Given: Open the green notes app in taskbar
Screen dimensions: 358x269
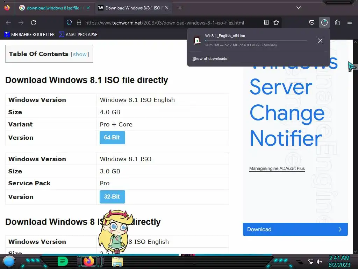Looking at the screenshot, I should [x=63, y=261].
